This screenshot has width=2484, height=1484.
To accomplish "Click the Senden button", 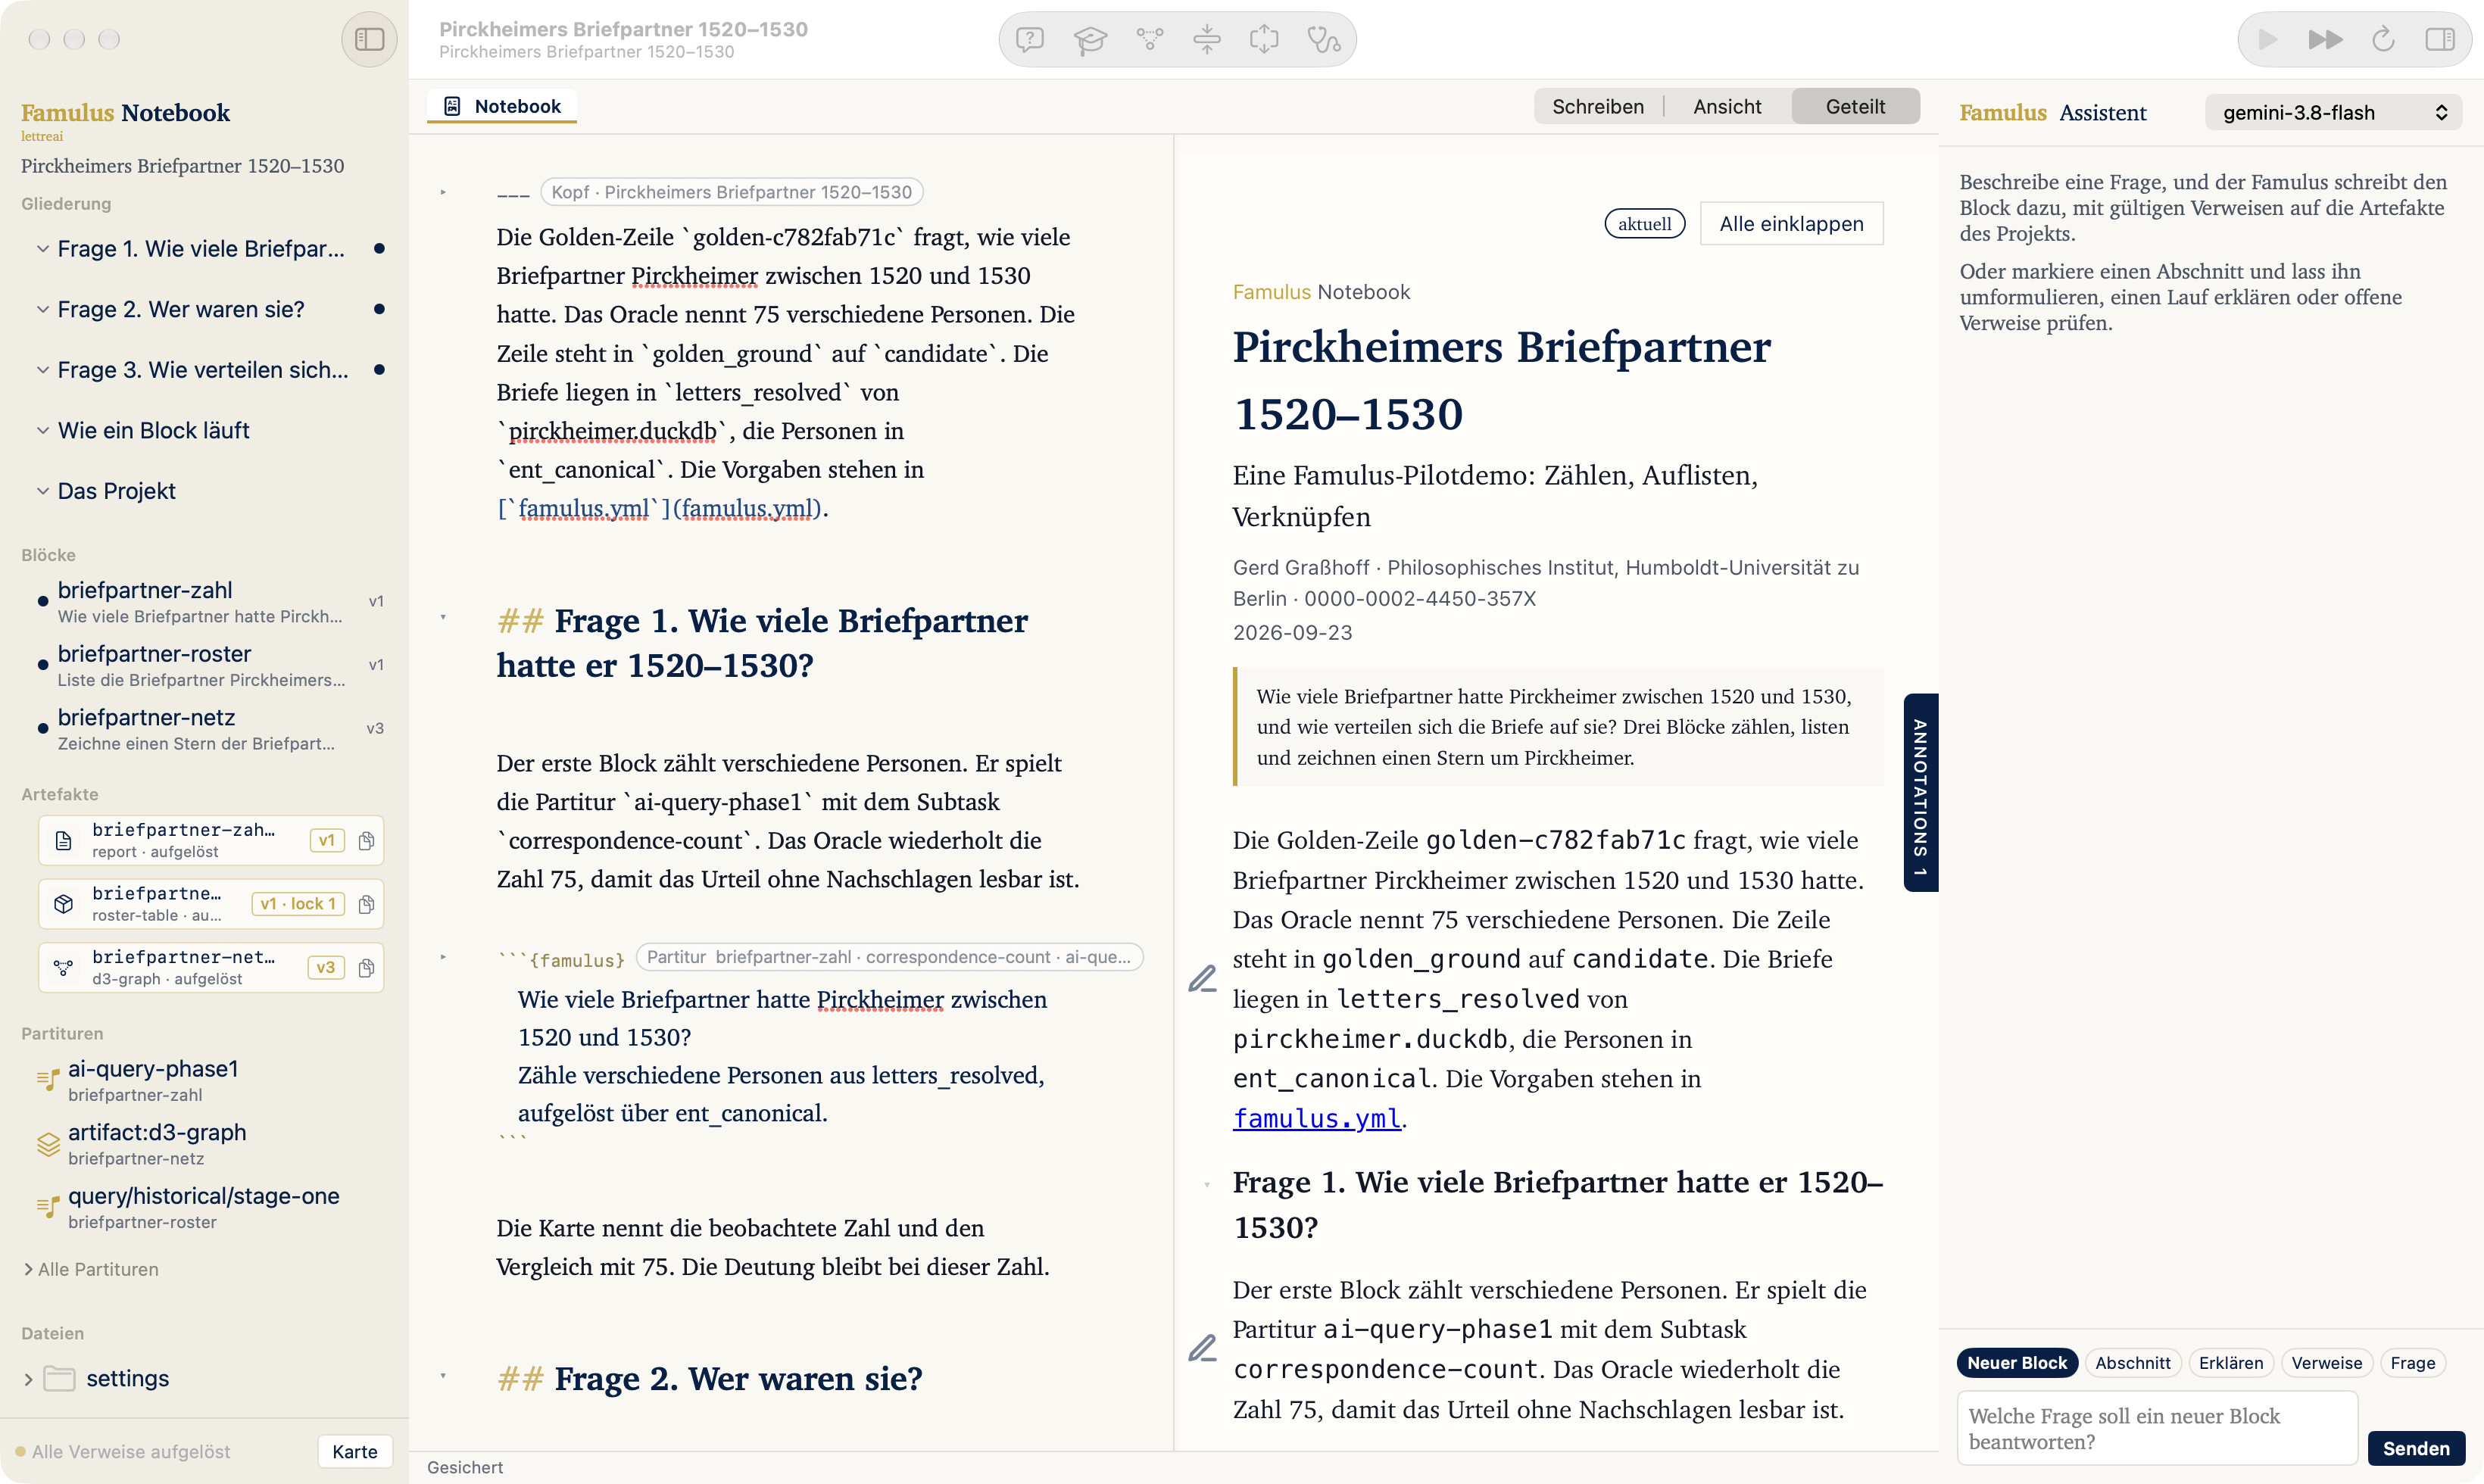I will tap(2416, 1448).
